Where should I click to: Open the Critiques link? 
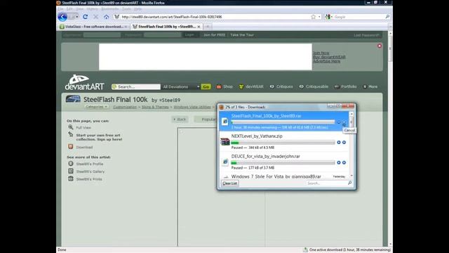281,86
